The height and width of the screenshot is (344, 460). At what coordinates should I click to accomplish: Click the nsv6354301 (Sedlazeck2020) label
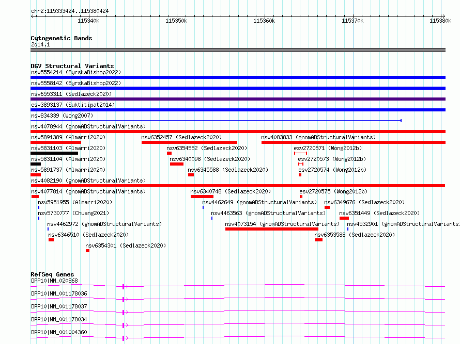126,245
